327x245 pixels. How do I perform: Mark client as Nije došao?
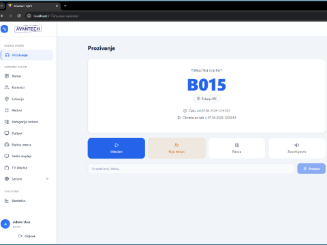176,148
